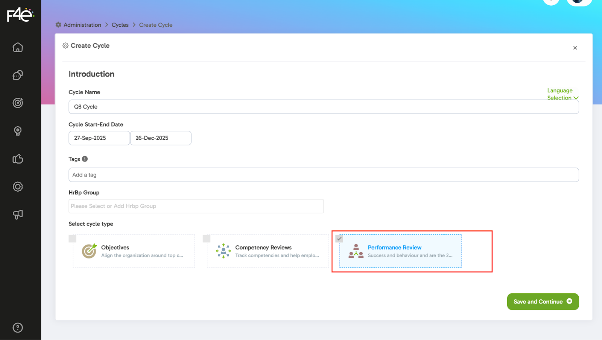Click the Tags info icon

point(85,159)
